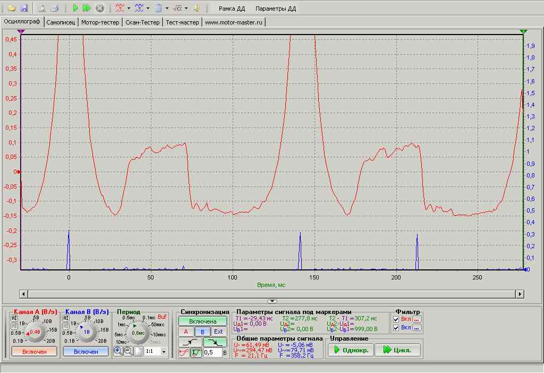Select falling edge trigger icon
The height and width of the screenshot is (373, 544).
point(214,342)
